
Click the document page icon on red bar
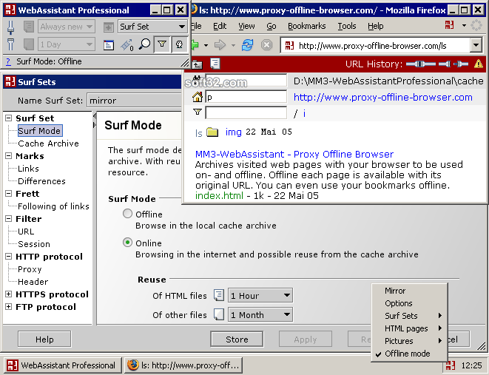[215, 64]
